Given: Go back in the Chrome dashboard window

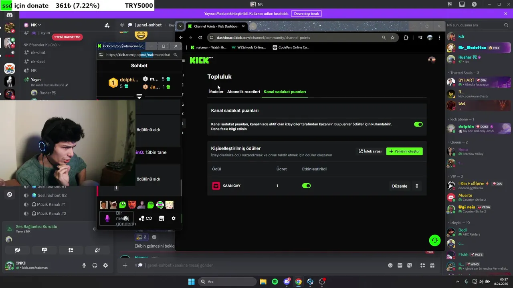Looking at the screenshot, I should pyautogui.click(x=181, y=38).
